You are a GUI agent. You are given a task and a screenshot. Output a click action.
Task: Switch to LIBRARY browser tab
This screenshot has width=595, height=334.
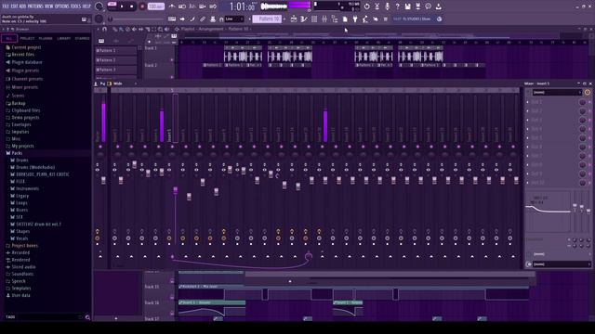coord(64,38)
